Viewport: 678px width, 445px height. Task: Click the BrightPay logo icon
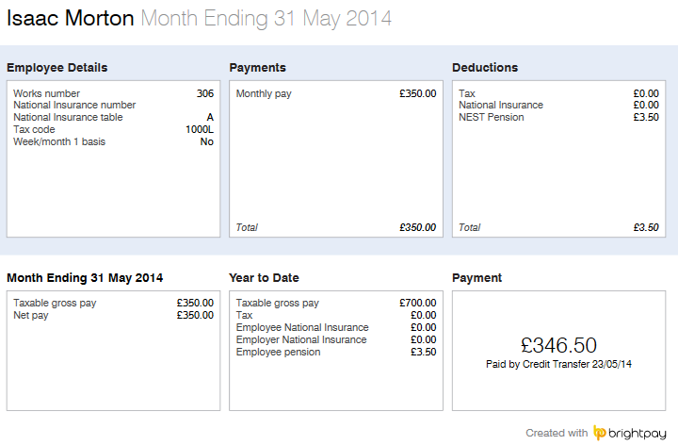pos(600,433)
